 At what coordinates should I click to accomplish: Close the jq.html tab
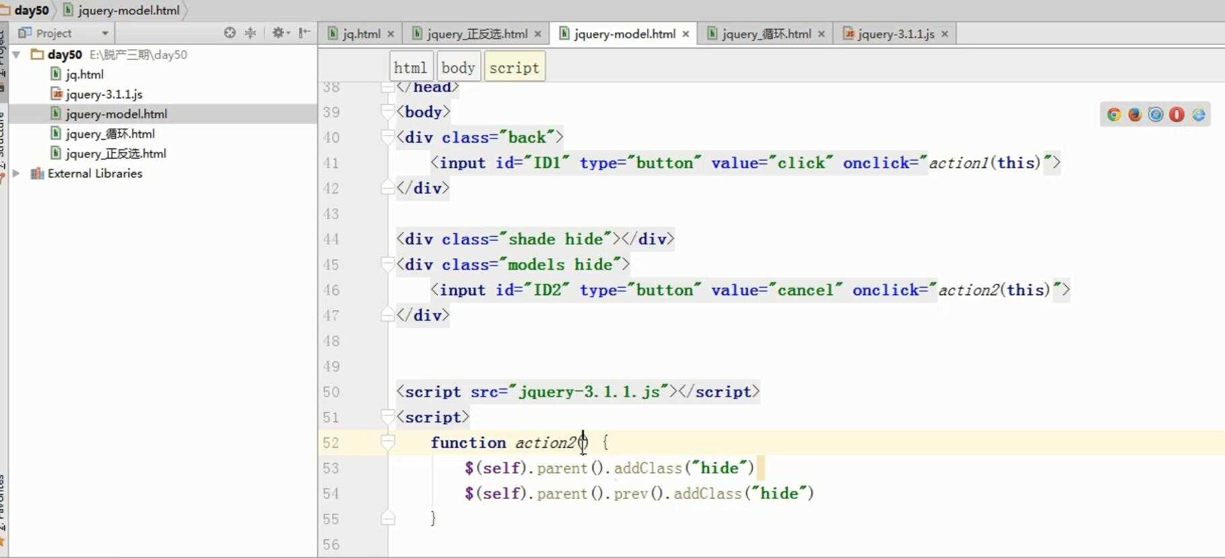click(391, 34)
